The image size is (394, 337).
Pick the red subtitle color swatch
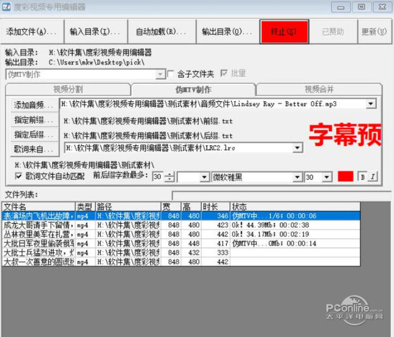point(346,176)
